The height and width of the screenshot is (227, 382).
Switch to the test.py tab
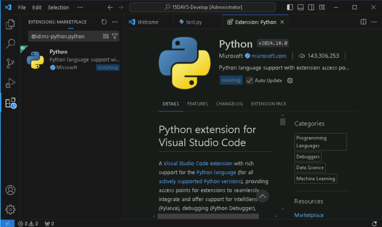click(x=197, y=22)
